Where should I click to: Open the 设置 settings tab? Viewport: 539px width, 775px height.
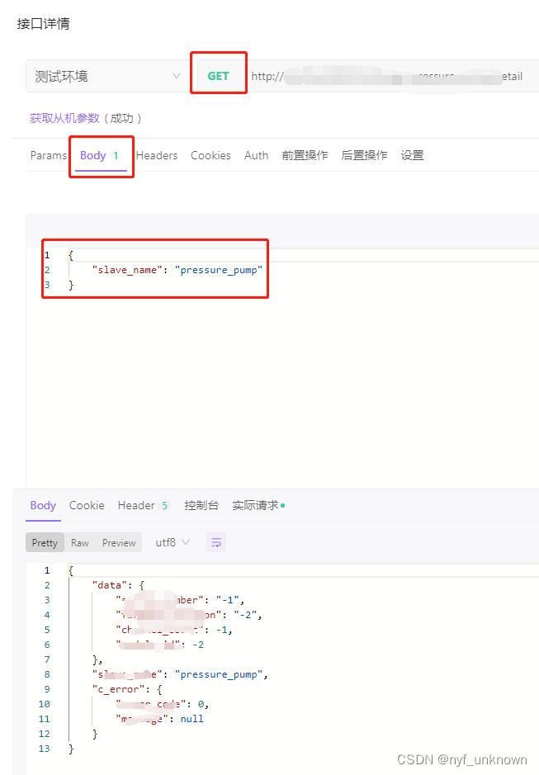[412, 155]
